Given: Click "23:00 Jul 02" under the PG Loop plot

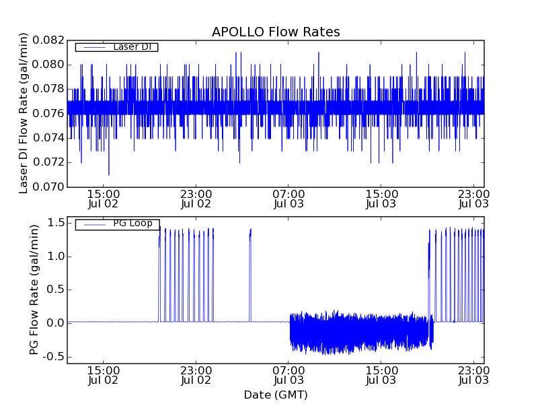Looking at the screenshot, I should [x=196, y=376].
